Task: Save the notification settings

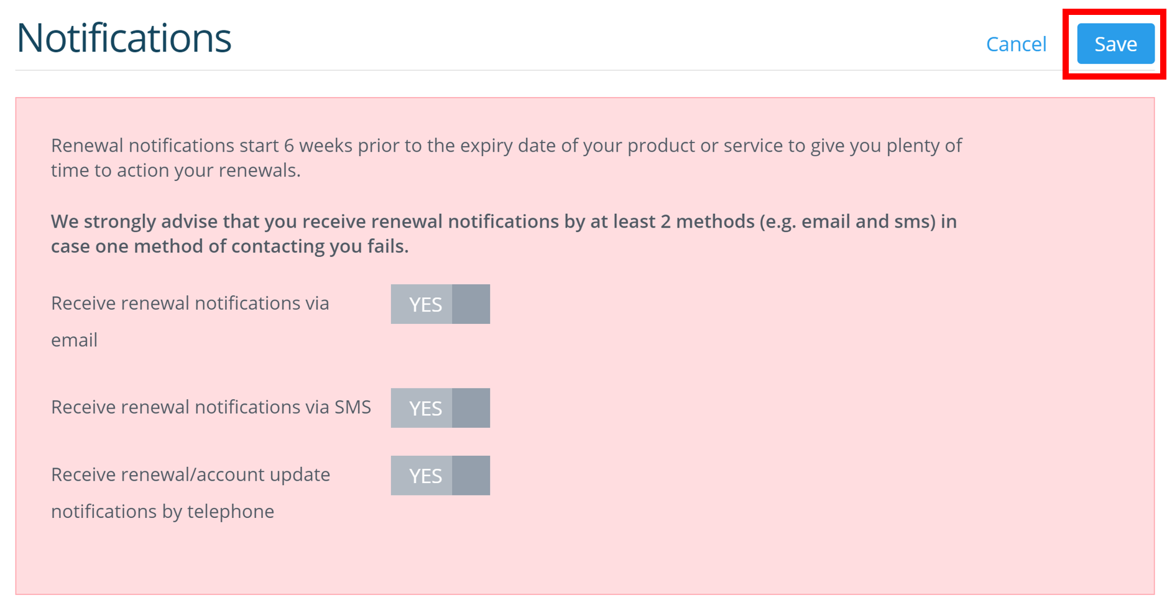Action: (x=1115, y=44)
